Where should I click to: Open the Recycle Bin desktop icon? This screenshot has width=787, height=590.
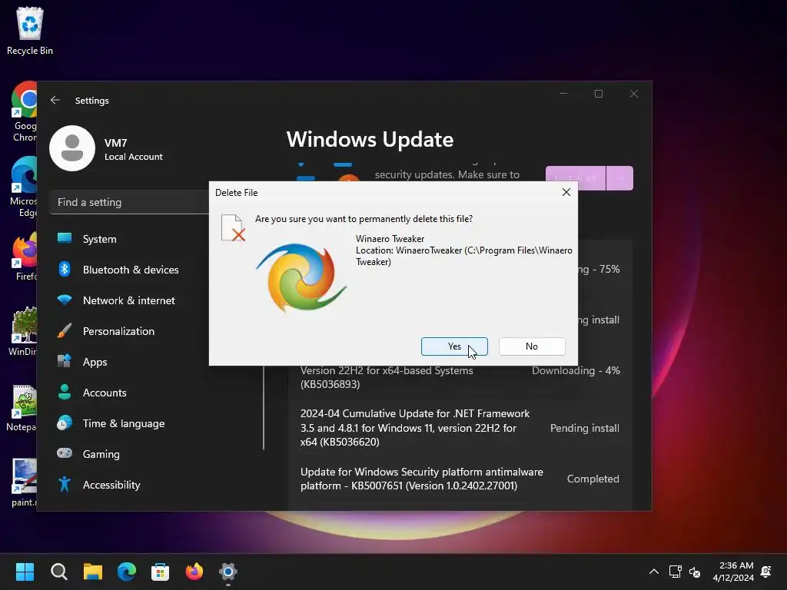pyautogui.click(x=30, y=31)
